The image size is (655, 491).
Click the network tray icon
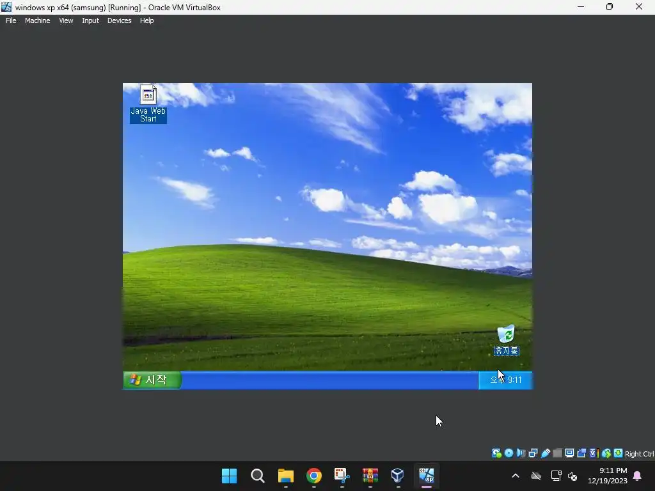556,476
